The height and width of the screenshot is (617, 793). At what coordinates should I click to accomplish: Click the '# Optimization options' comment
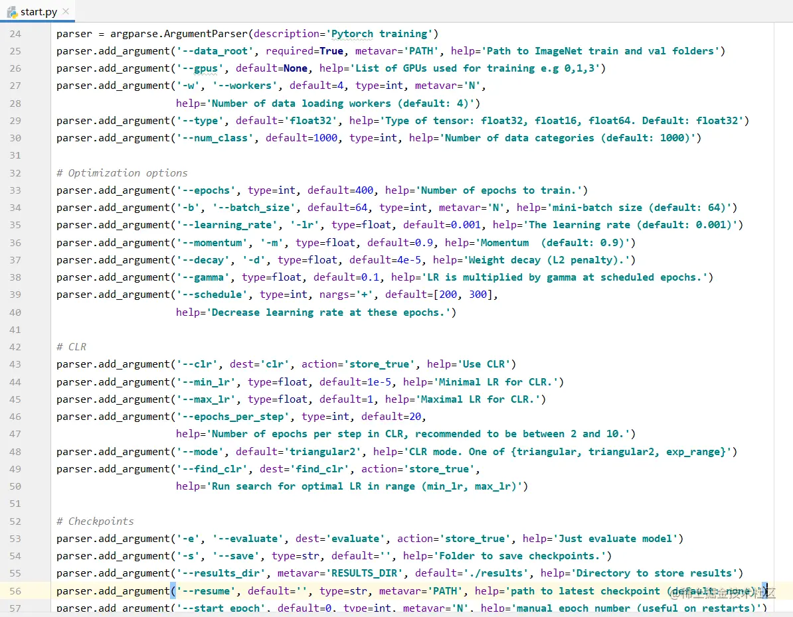[122, 172]
